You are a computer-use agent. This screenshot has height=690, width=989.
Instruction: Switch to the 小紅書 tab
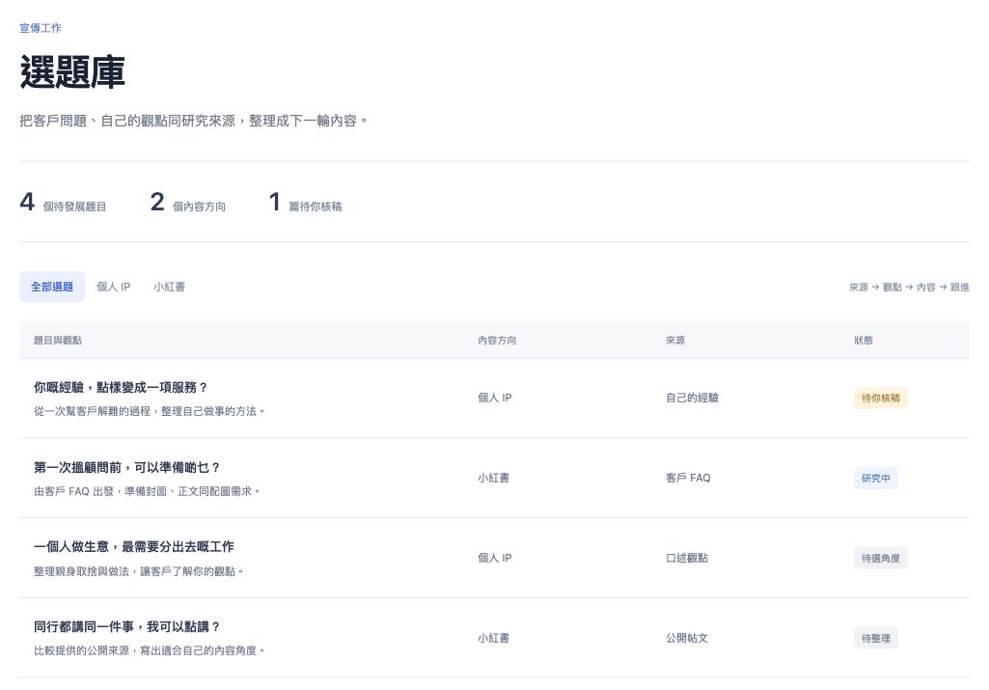(169, 287)
